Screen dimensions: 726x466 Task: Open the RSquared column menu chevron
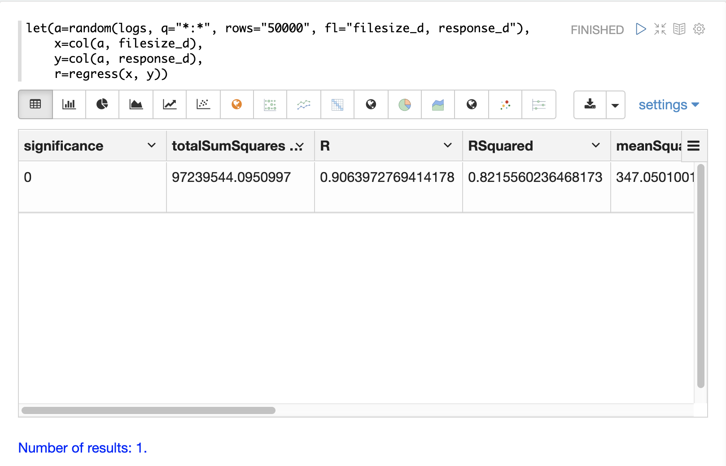pos(596,146)
